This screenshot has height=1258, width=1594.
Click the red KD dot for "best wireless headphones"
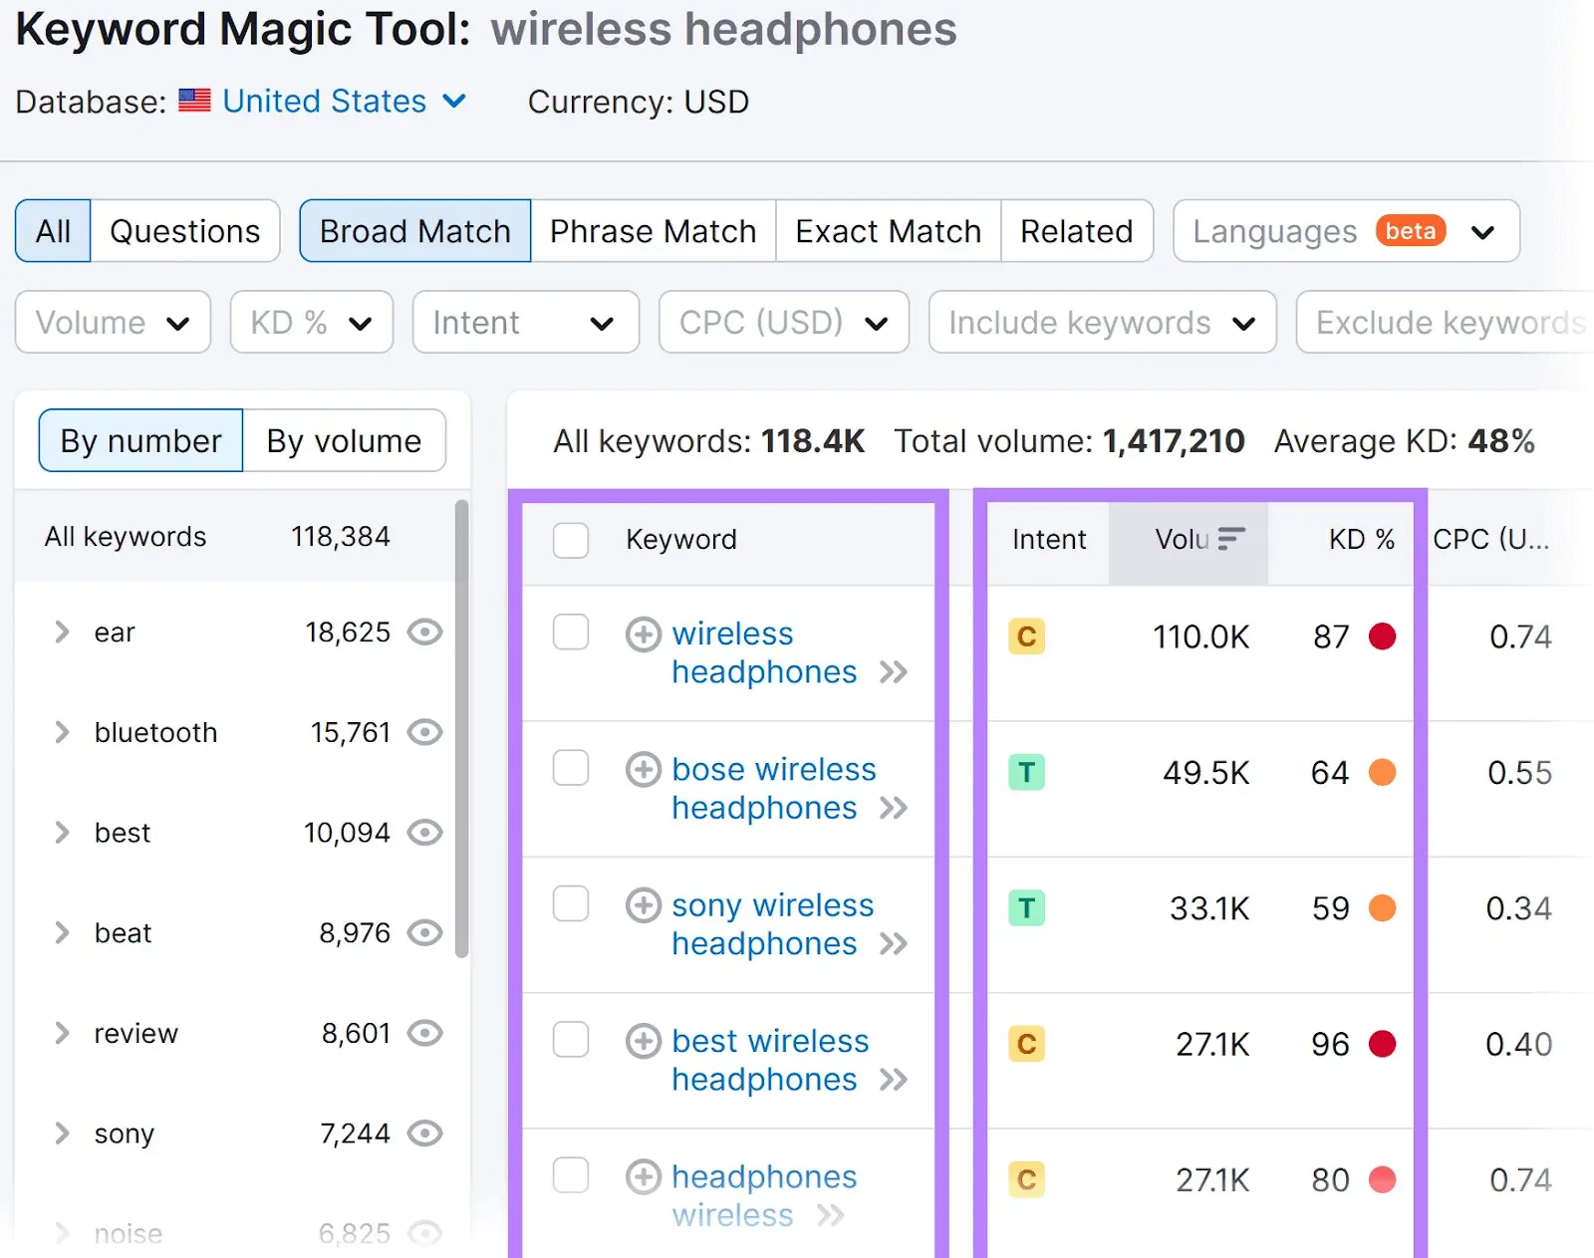pyautogui.click(x=1383, y=1044)
